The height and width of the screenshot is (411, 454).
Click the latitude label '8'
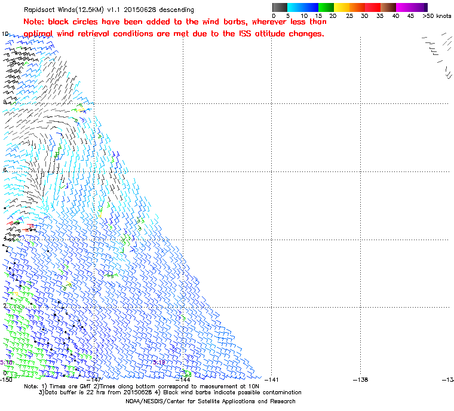coord(5,102)
